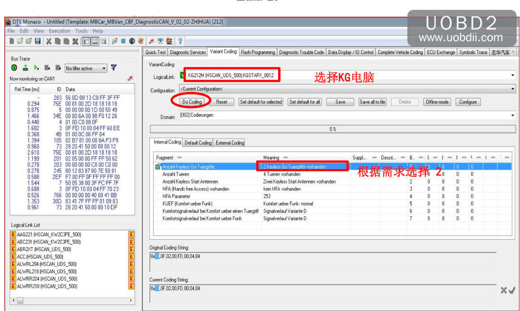Click the green LogicalLink status icon
Viewport: 520px width, 311px height.
coord(182,75)
